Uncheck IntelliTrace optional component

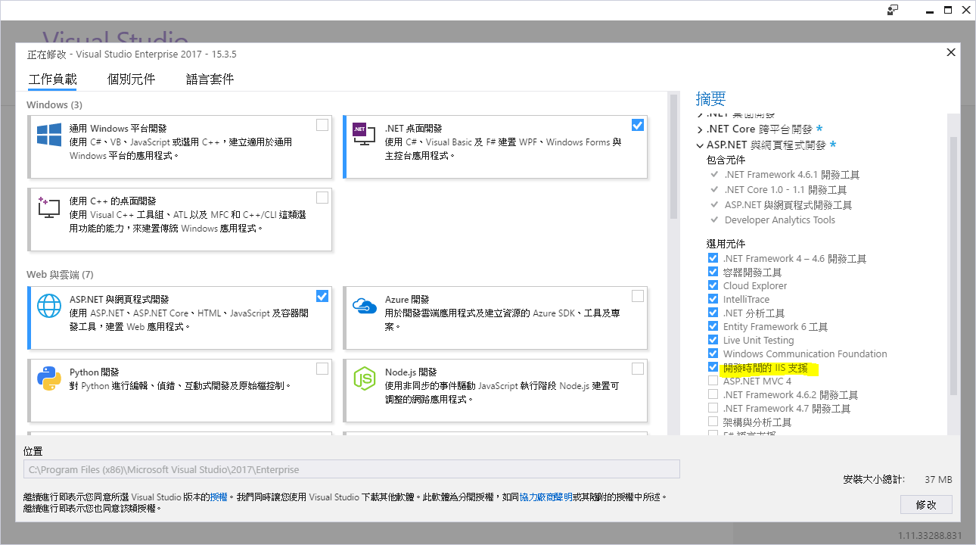coord(713,299)
